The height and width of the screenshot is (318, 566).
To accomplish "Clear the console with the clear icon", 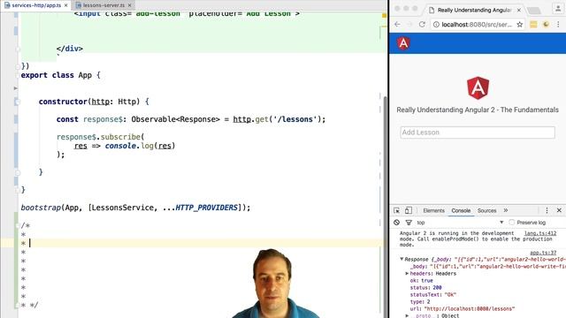I will pos(397,223).
